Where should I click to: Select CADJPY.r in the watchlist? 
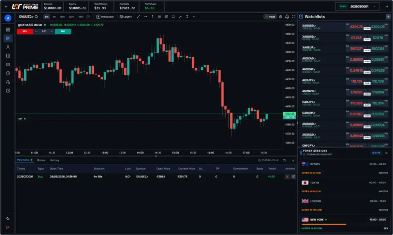coord(345,103)
